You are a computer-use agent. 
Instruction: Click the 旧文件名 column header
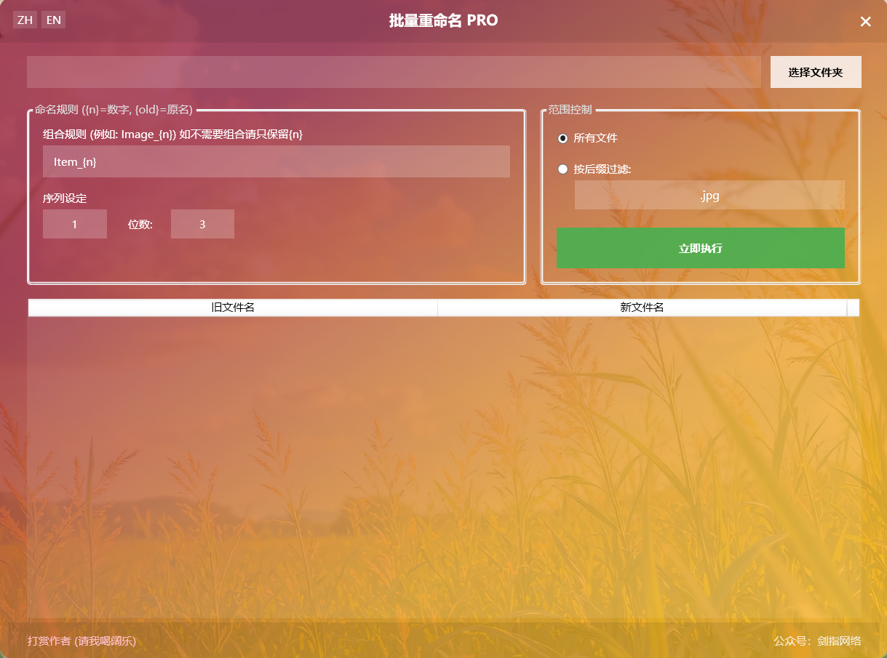(233, 308)
